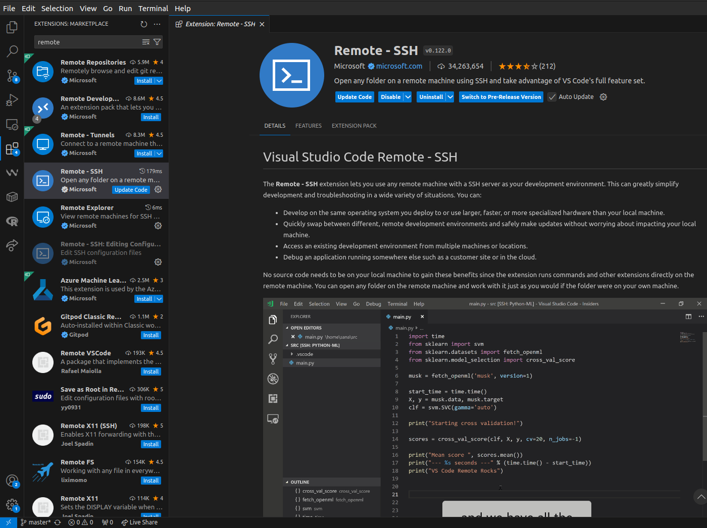Viewport: 707px width, 528px height.
Task: Toggle the Auto Update checkbox
Action: pyautogui.click(x=552, y=97)
